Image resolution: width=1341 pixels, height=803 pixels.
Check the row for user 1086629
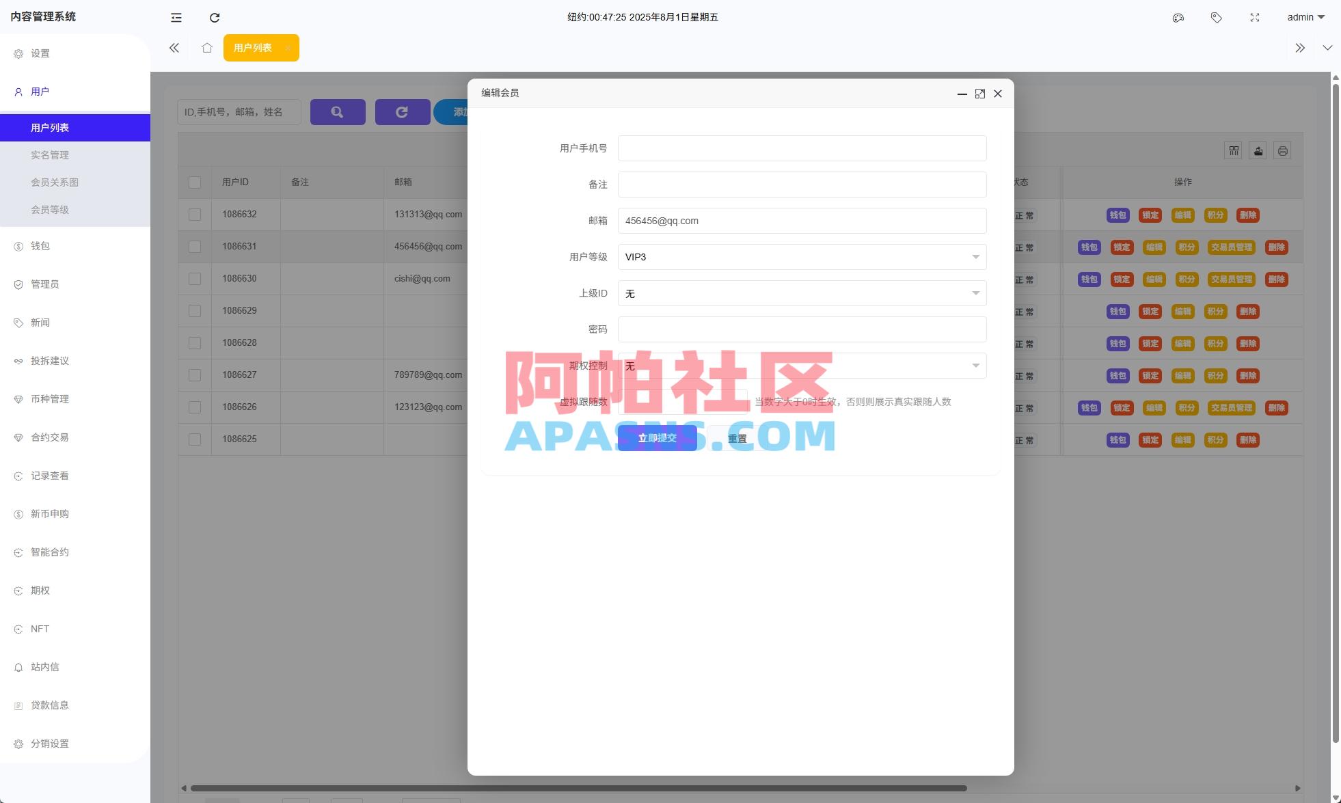tap(195, 311)
